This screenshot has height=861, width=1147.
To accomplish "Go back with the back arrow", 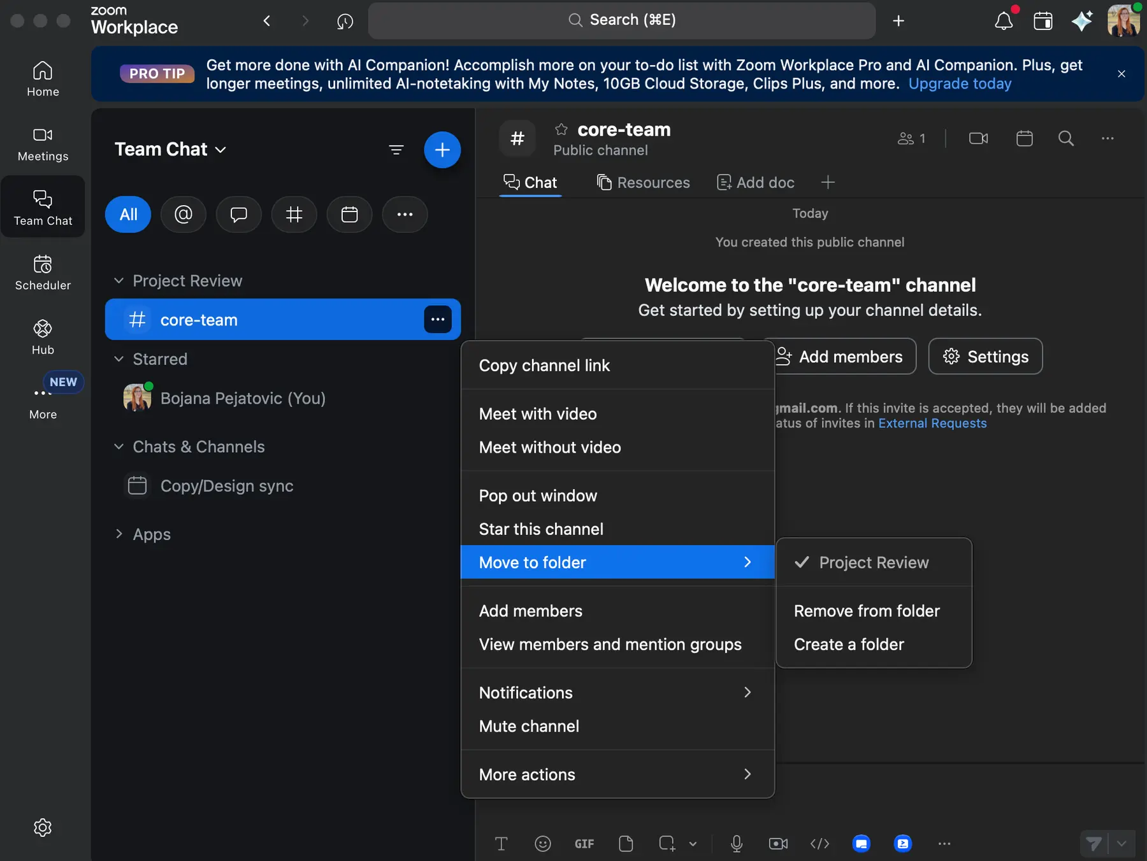I will pyautogui.click(x=267, y=21).
